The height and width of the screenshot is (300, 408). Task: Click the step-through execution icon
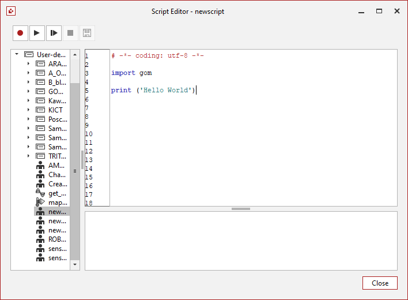(54, 33)
